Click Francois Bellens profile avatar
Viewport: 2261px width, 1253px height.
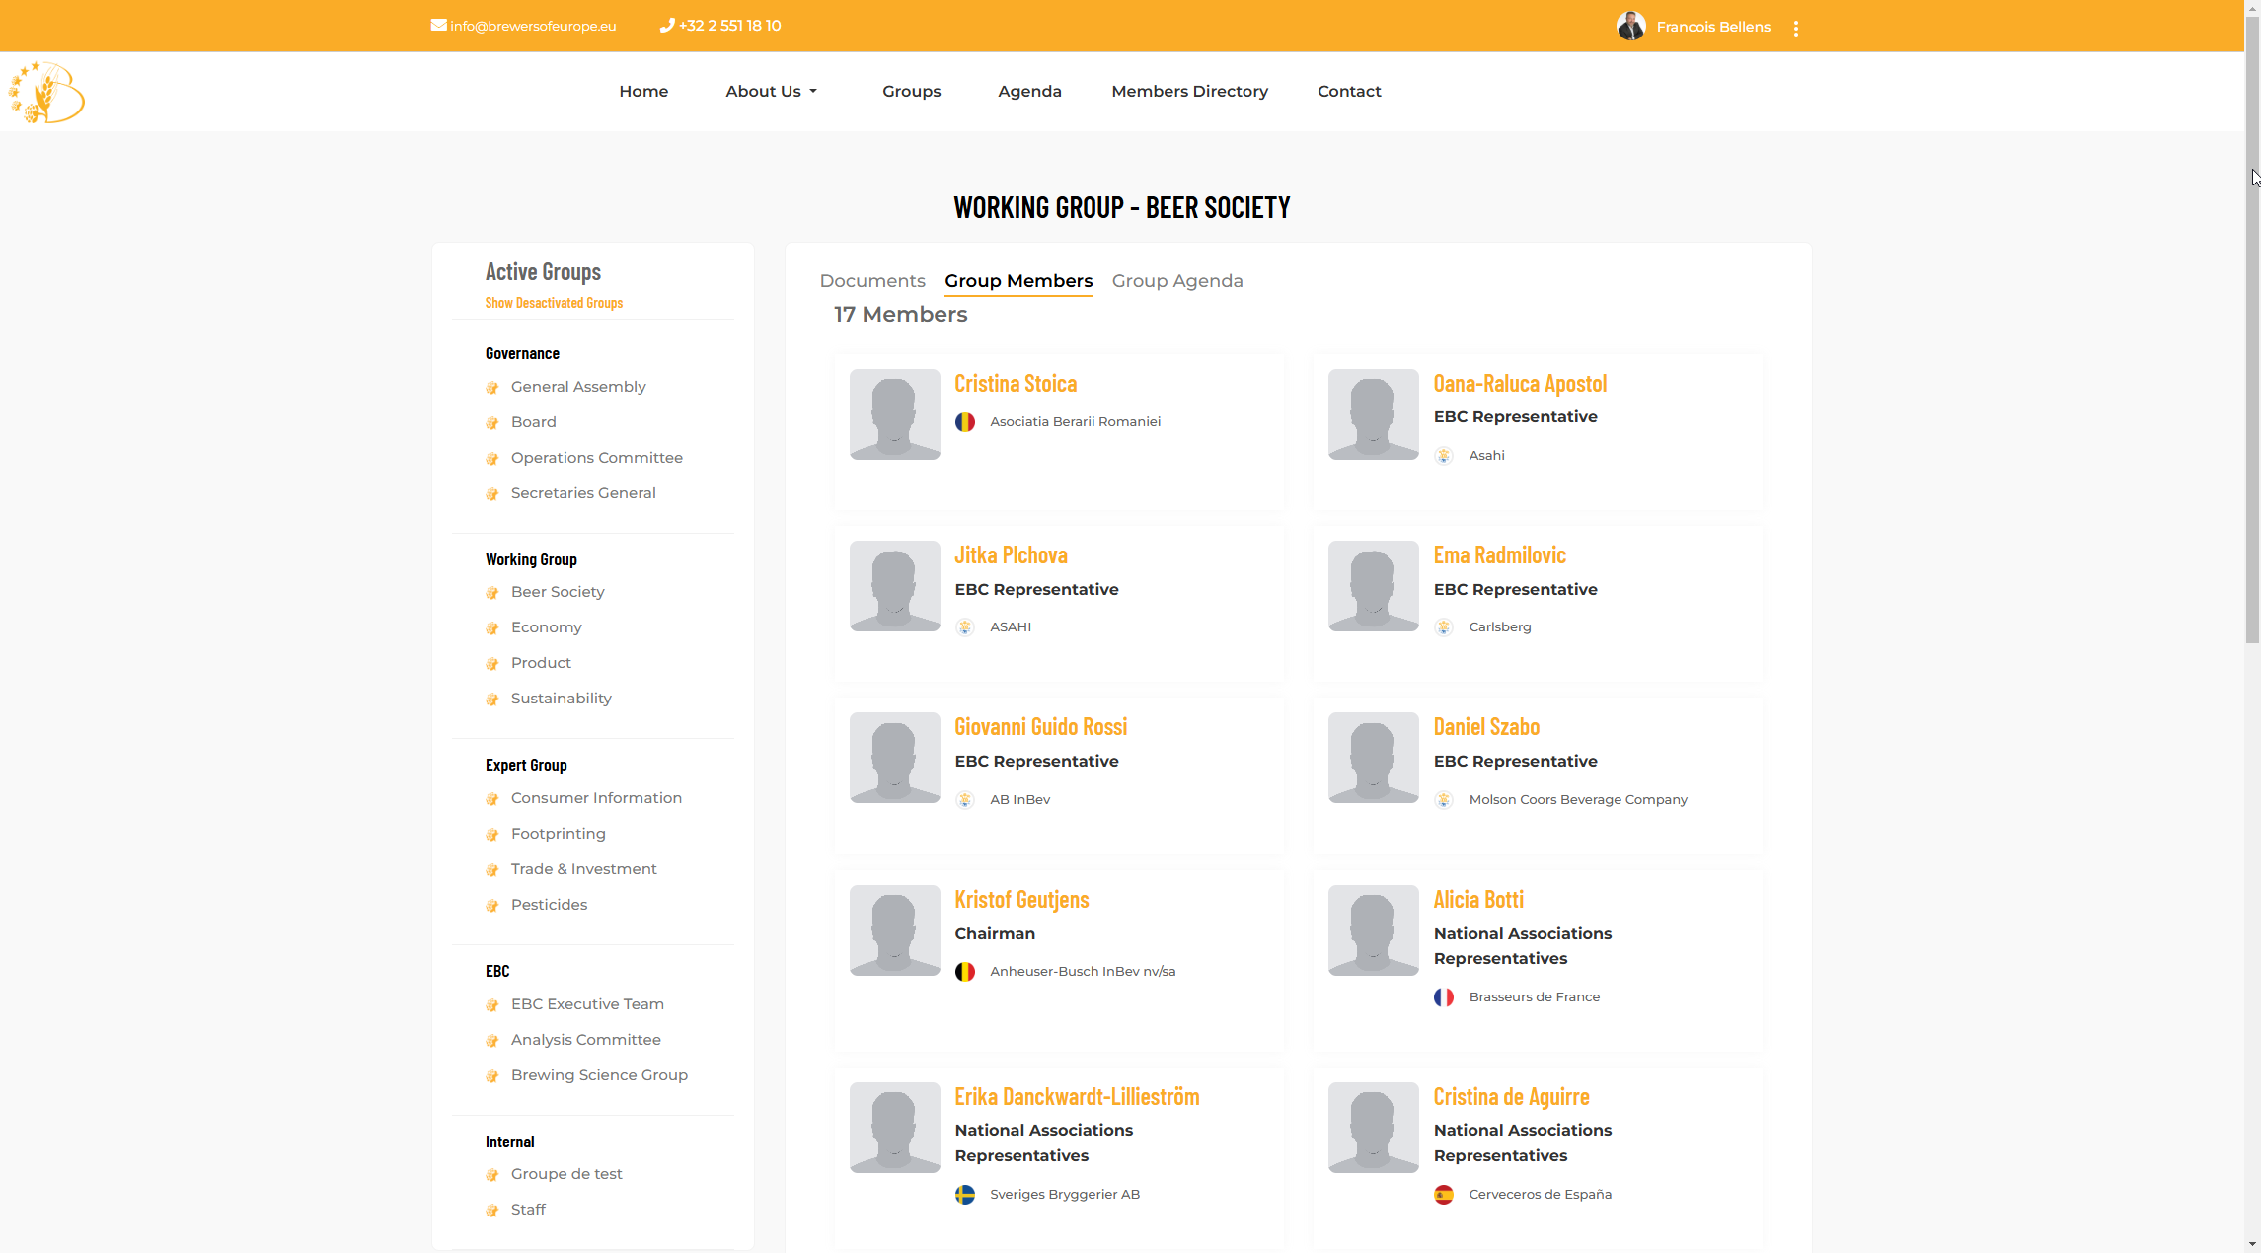coord(1630,27)
